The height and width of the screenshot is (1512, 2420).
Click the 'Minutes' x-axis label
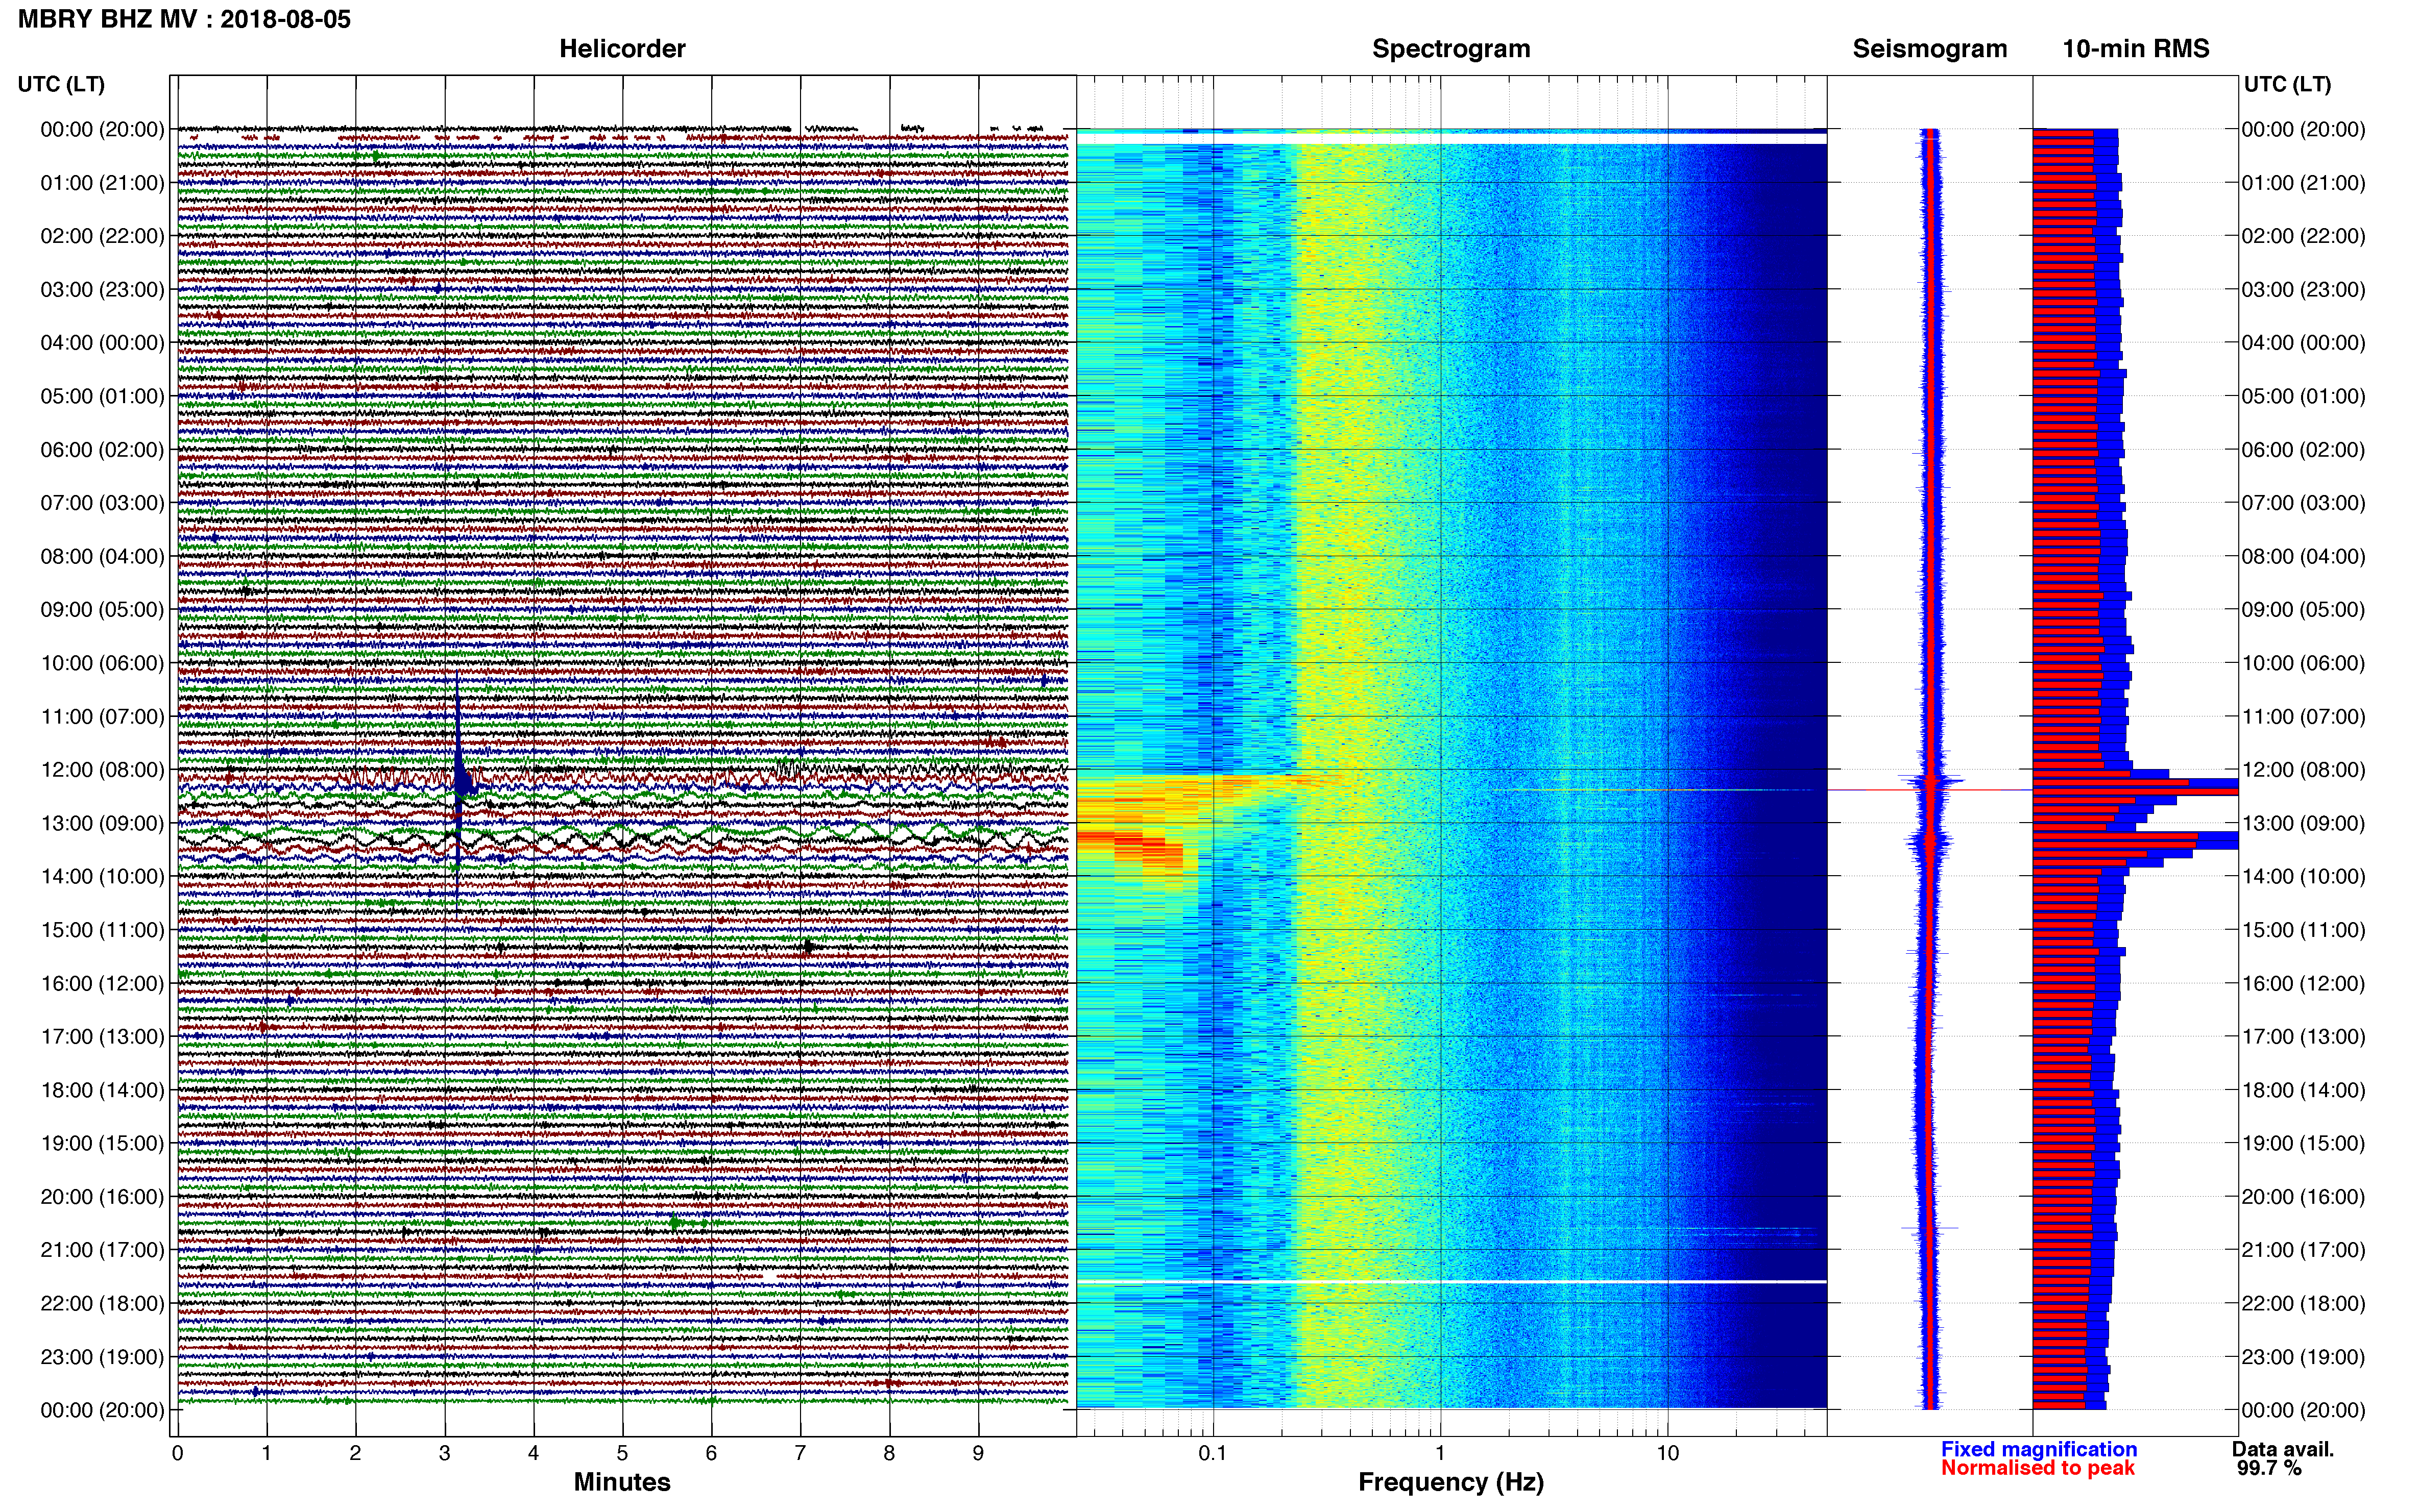[x=621, y=1482]
